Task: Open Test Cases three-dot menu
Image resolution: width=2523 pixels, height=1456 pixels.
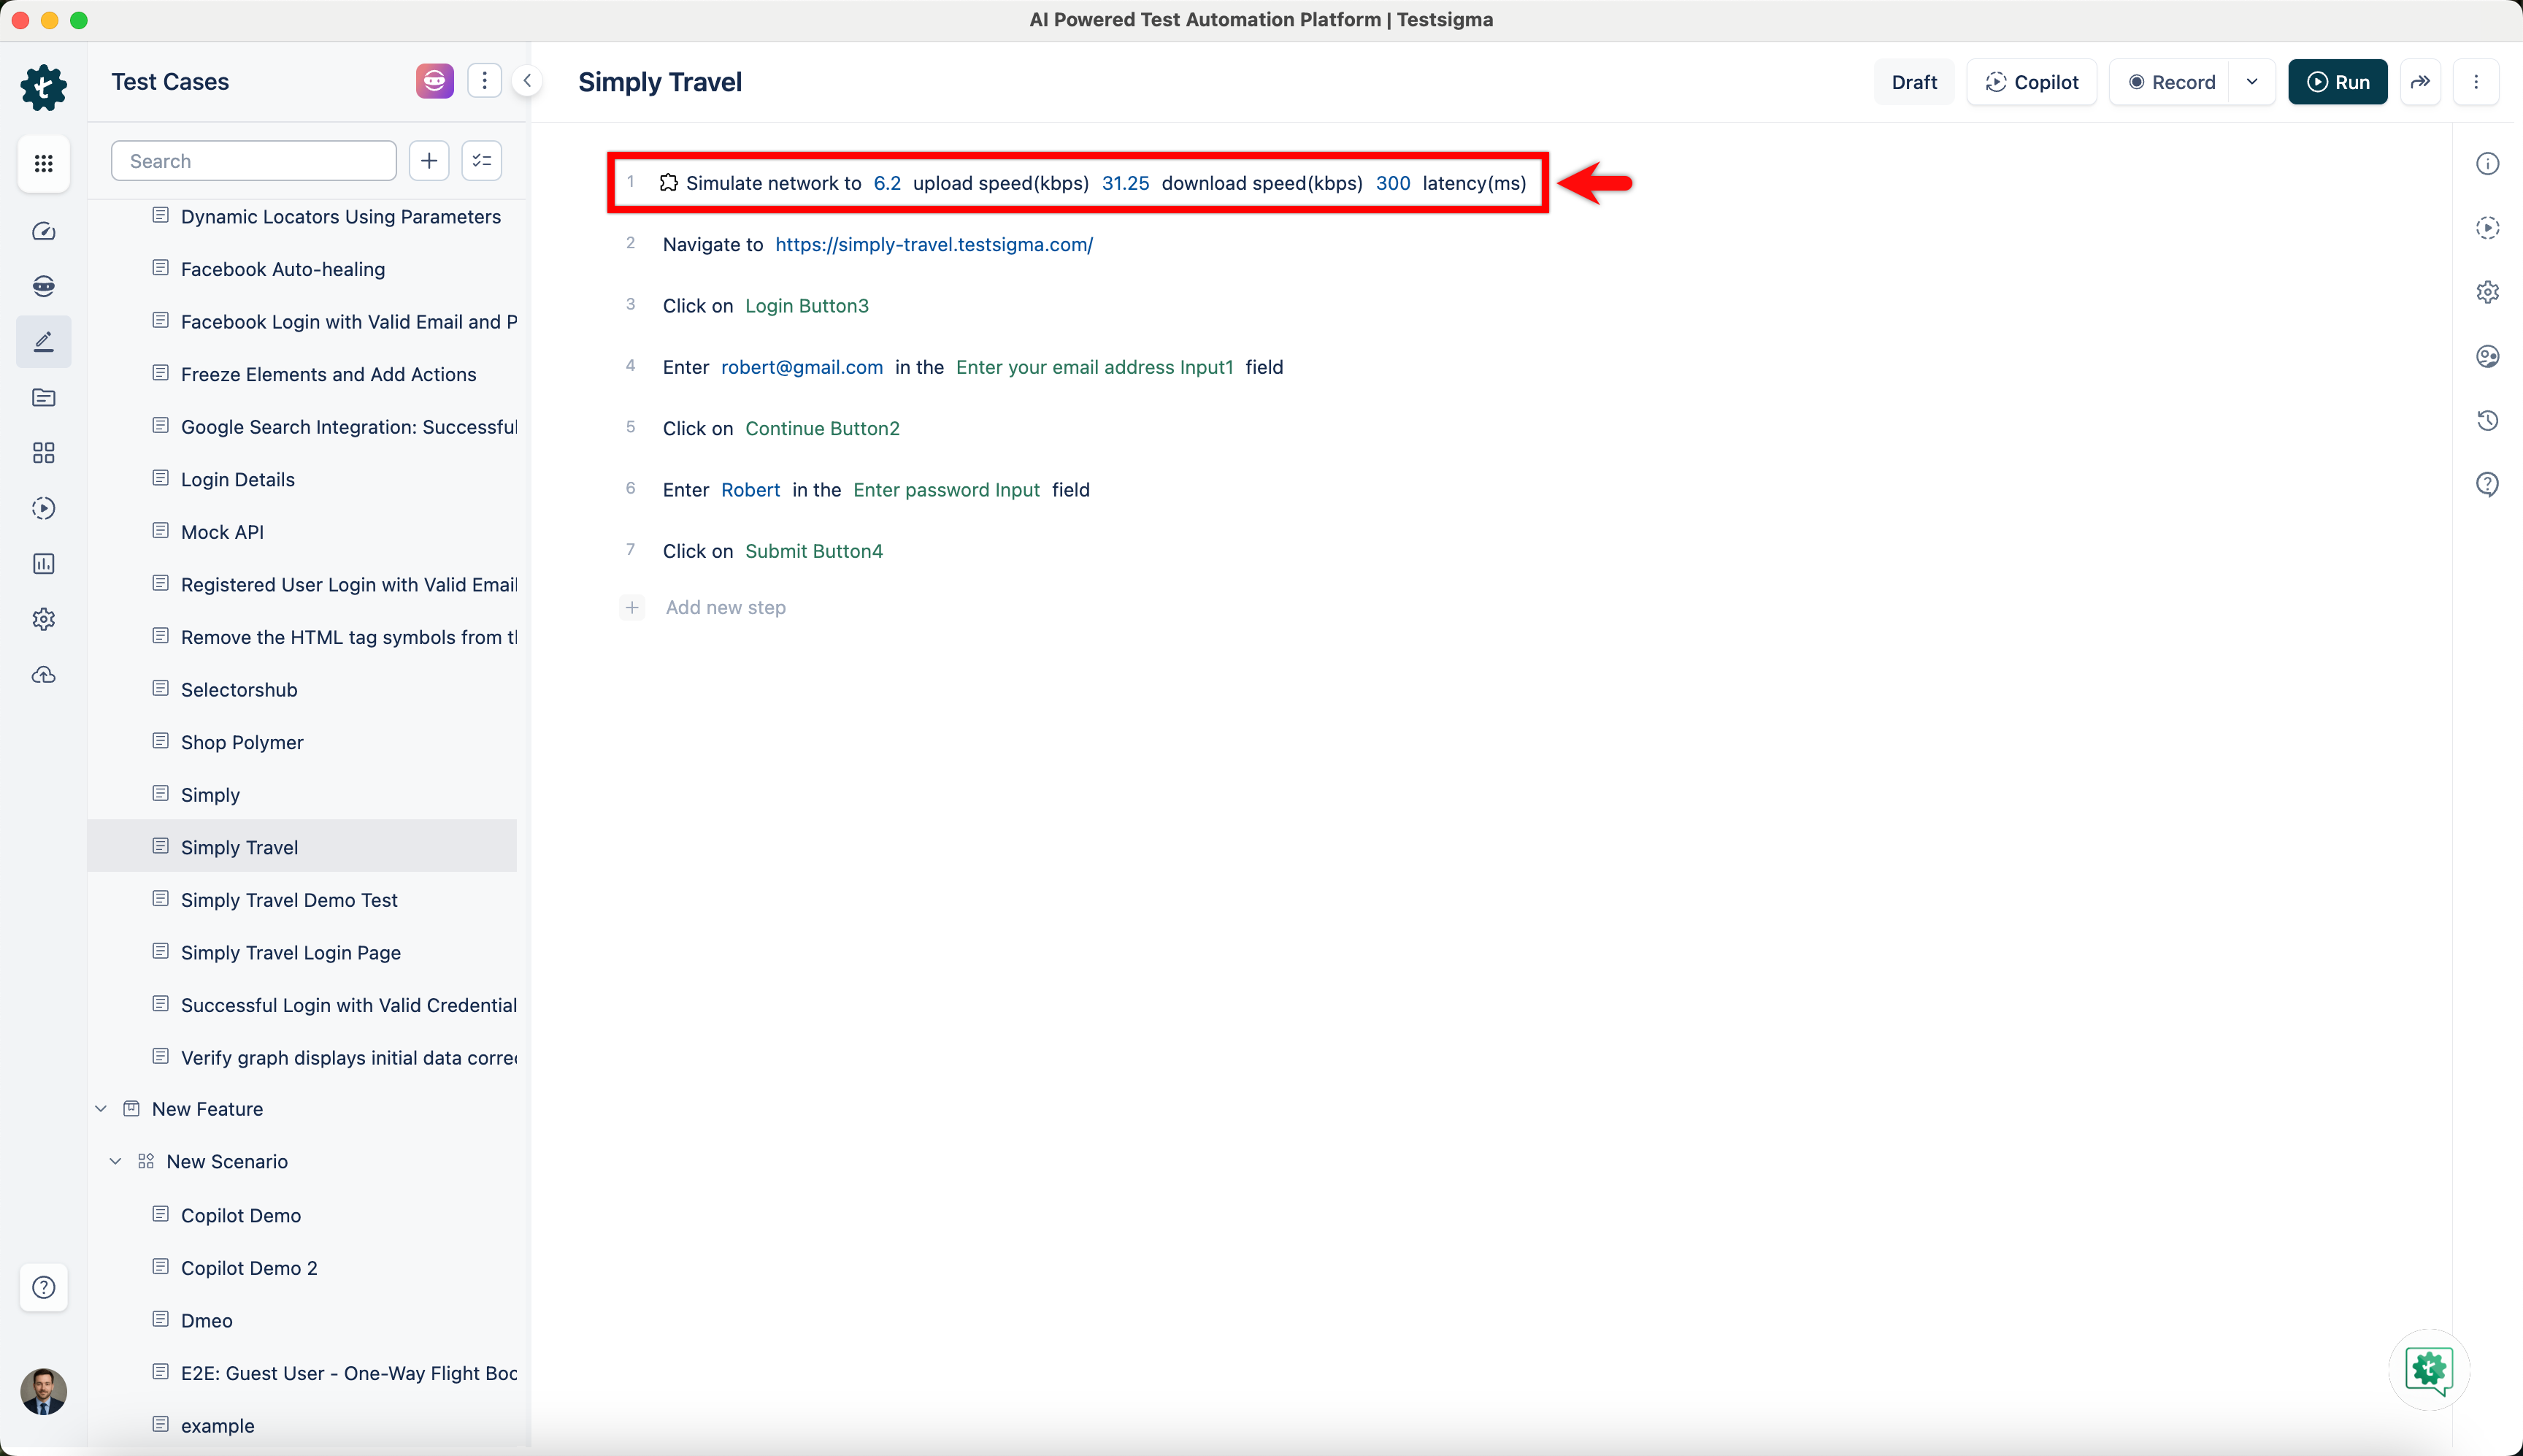Action: (x=485, y=81)
